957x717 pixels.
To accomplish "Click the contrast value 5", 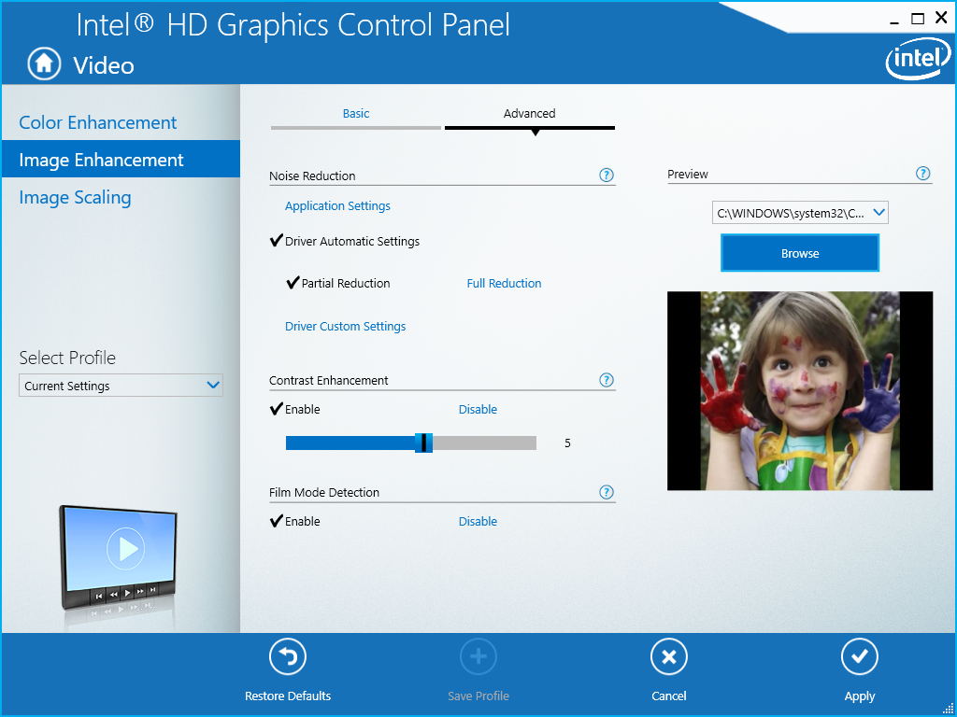I will (x=567, y=443).
